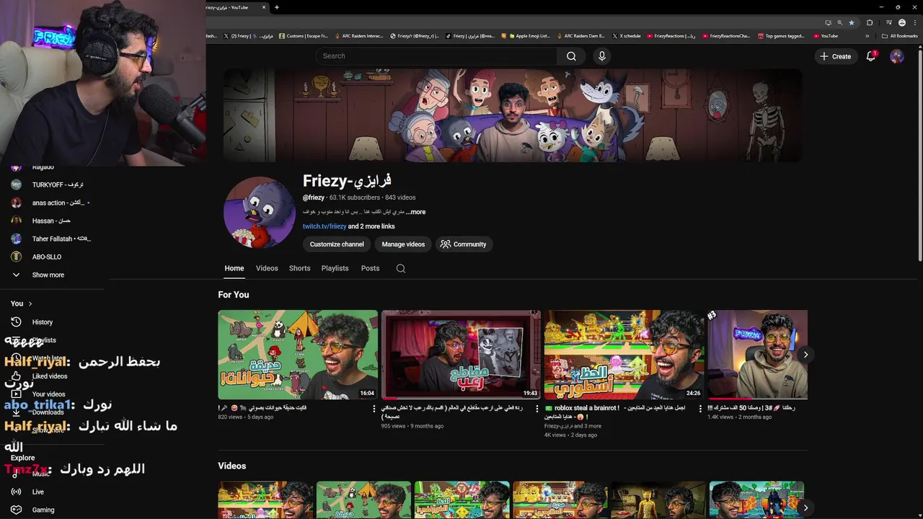
Task: Click the channel banner image
Action: click(x=513, y=115)
